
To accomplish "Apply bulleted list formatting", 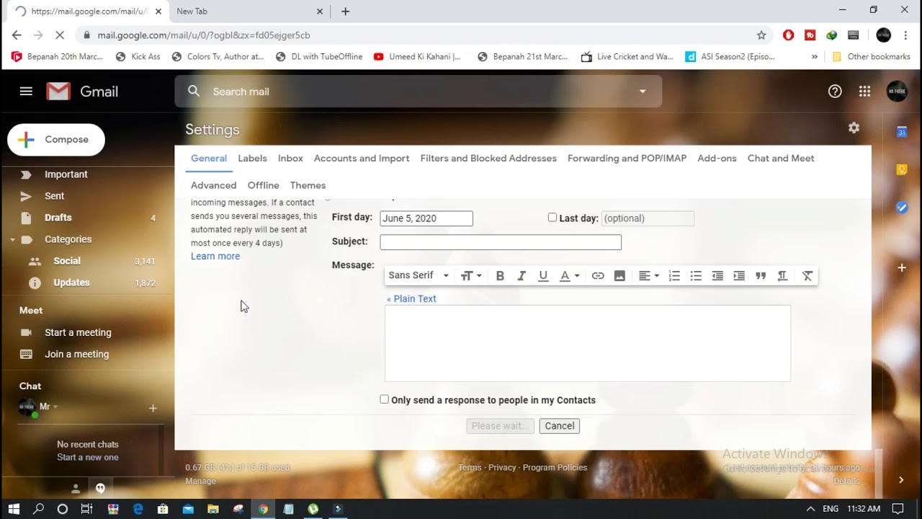I will click(696, 275).
